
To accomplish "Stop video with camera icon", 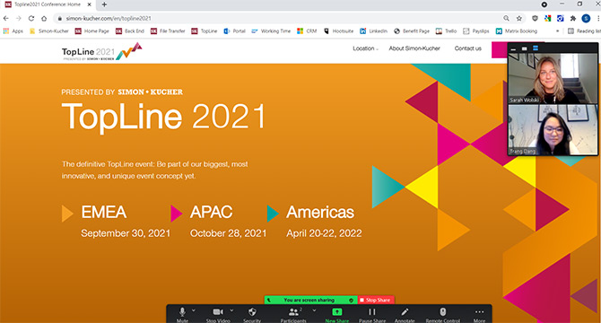I will [x=218, y=314].
